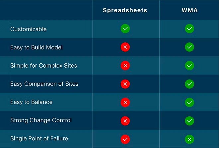Select the WMA column header
The image size is (219, 148).
pyautogui.click(x=189, y=10)
